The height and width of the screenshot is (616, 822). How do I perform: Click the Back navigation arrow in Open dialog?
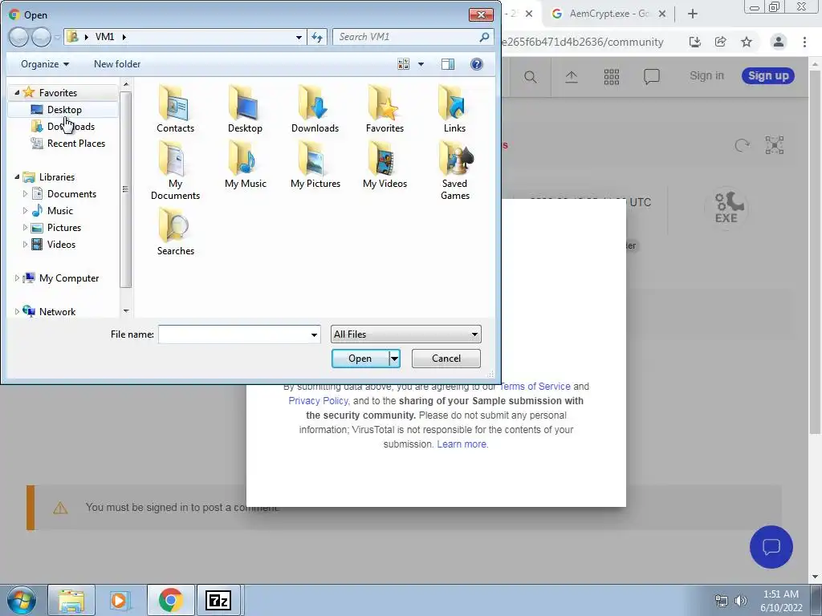pyautogui.click(x=19, y=37)
